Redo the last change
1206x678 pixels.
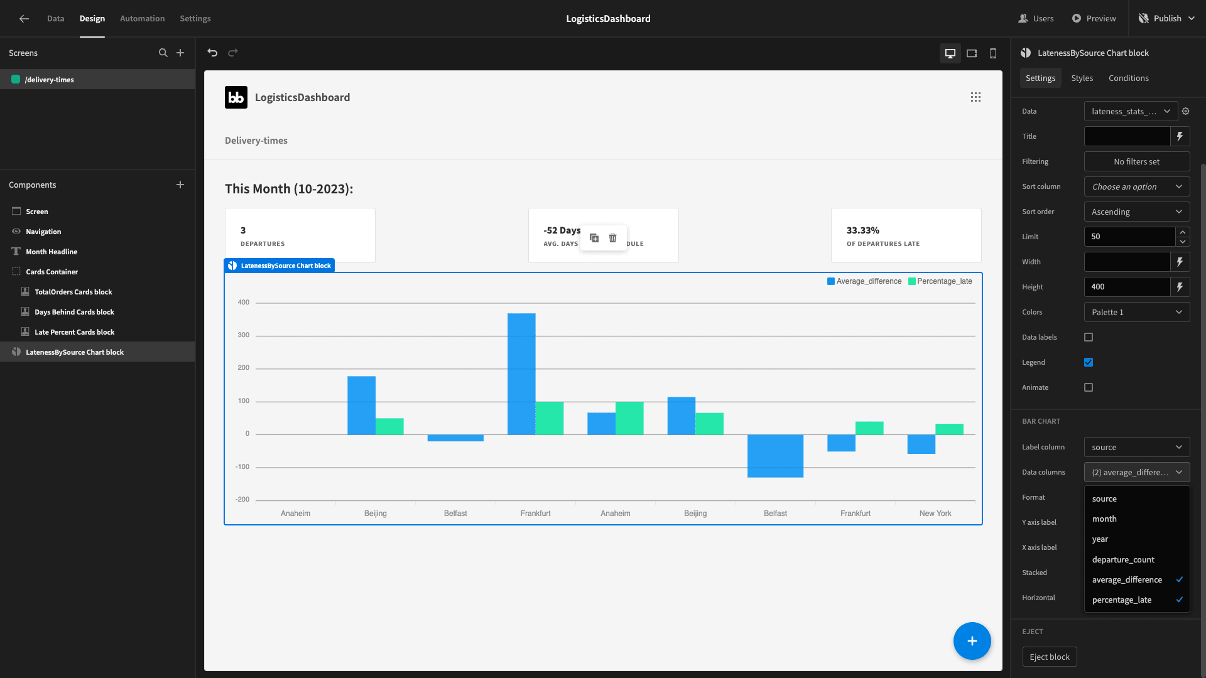click(x=233, y=53)
